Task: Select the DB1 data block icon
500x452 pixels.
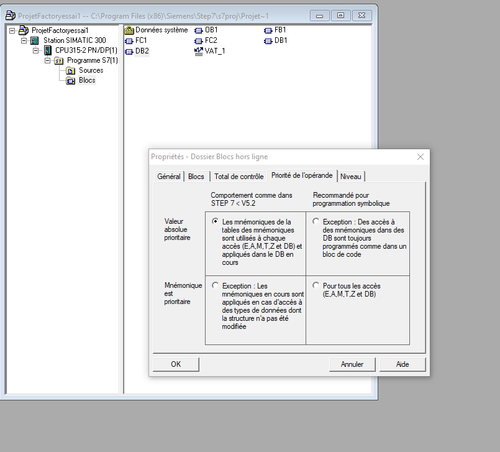Action: pyautogui.click(x=268, y=40)
